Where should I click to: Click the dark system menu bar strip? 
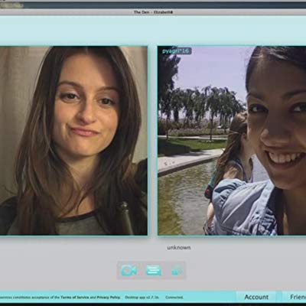tap(164, 5)
